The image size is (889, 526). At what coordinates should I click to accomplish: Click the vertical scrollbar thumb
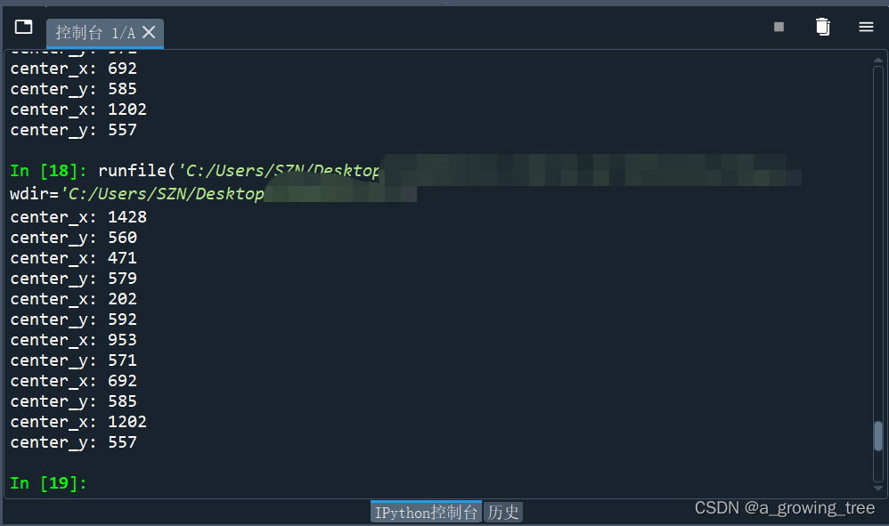[878, 436]
